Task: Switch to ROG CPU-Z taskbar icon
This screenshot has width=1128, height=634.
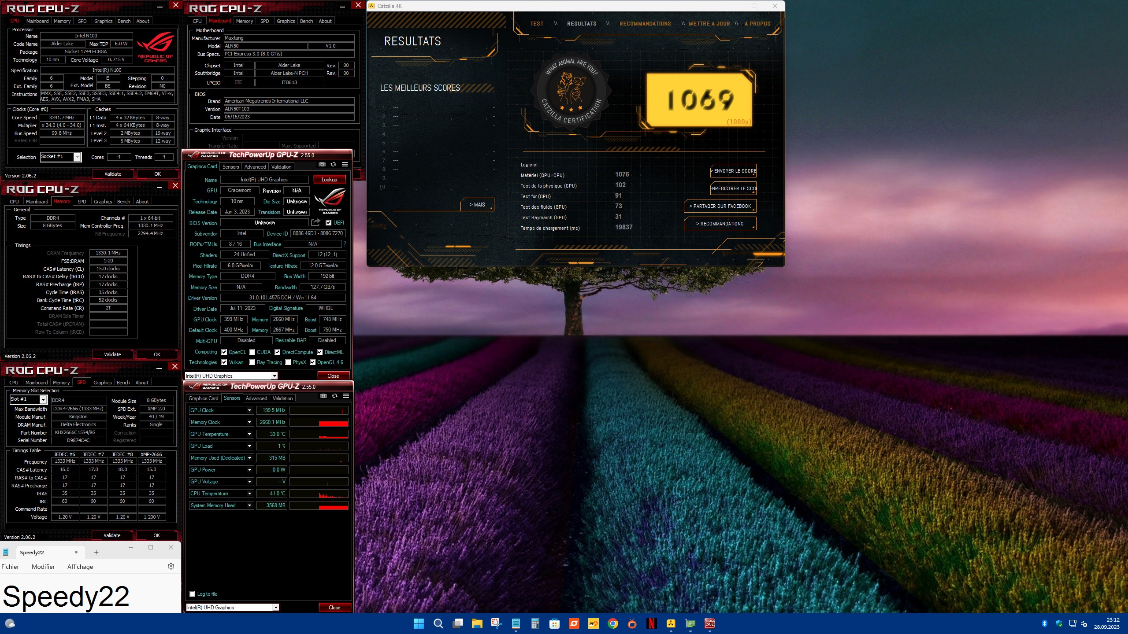Action: (x=710, y=623)
